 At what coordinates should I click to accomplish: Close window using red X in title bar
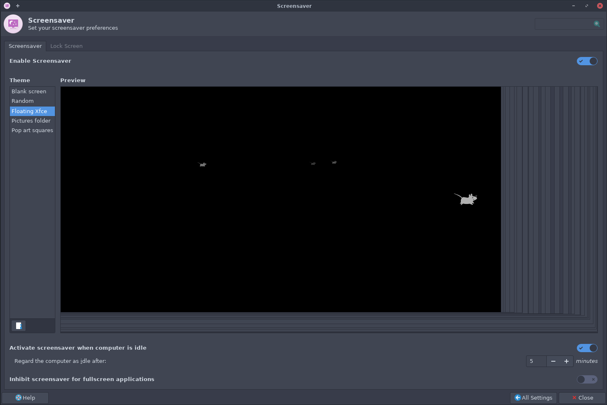pyautogui.click(x=600, y=6)
